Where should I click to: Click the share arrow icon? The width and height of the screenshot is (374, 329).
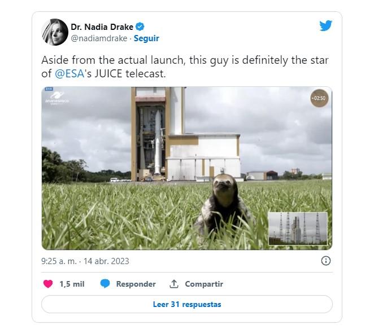click(174, 284)
